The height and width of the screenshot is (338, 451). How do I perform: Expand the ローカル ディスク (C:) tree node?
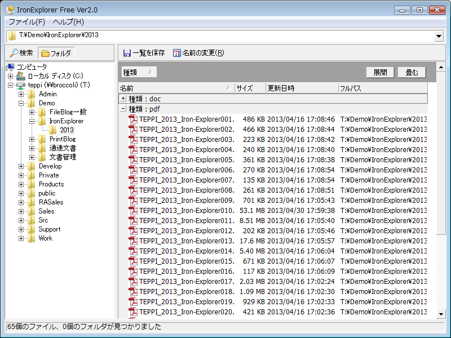(10, 77)
